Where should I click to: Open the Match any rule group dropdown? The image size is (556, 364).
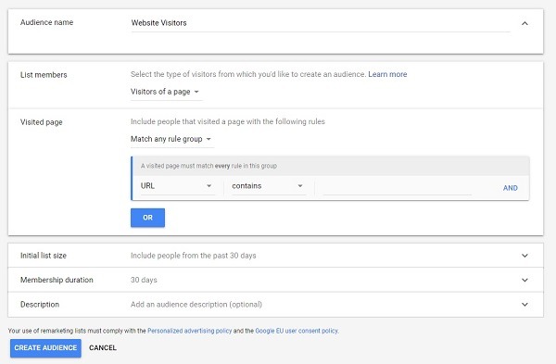pos(171,139)
